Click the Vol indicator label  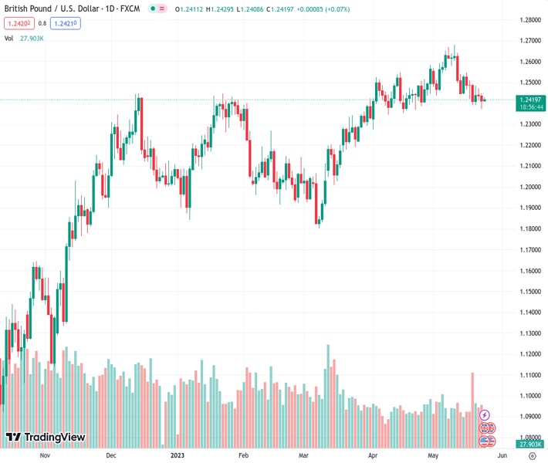(x=9, y=38)
